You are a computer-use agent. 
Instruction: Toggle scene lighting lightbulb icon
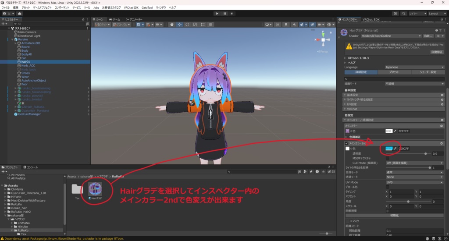[x=286, y=25]
